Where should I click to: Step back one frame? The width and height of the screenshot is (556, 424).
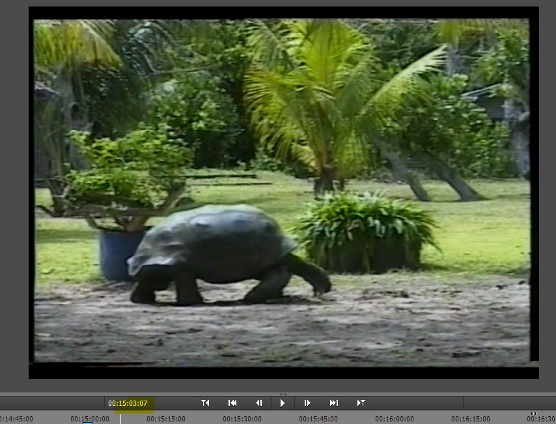click(259, 403)
